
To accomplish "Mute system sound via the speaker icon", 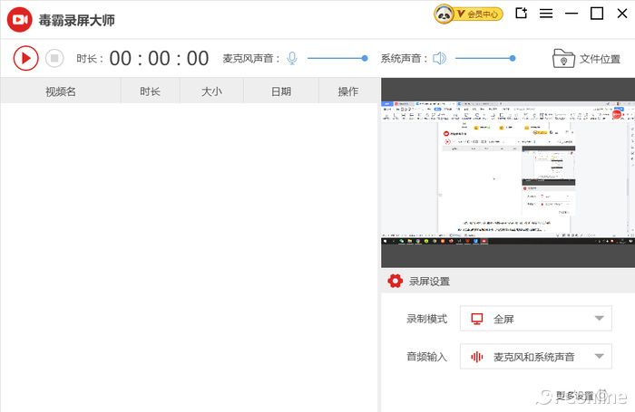I will click(439, 58).
